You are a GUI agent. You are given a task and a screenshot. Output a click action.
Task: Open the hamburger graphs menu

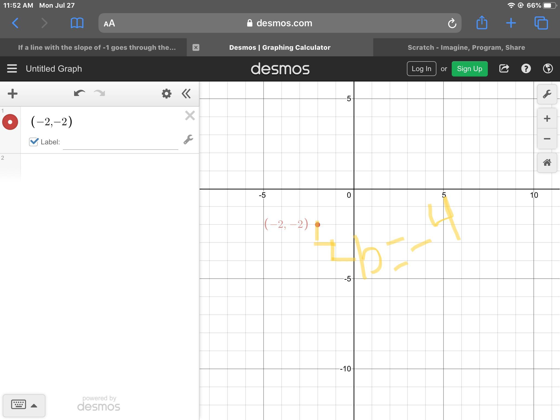pyautogui.click(x=12, y=69)
